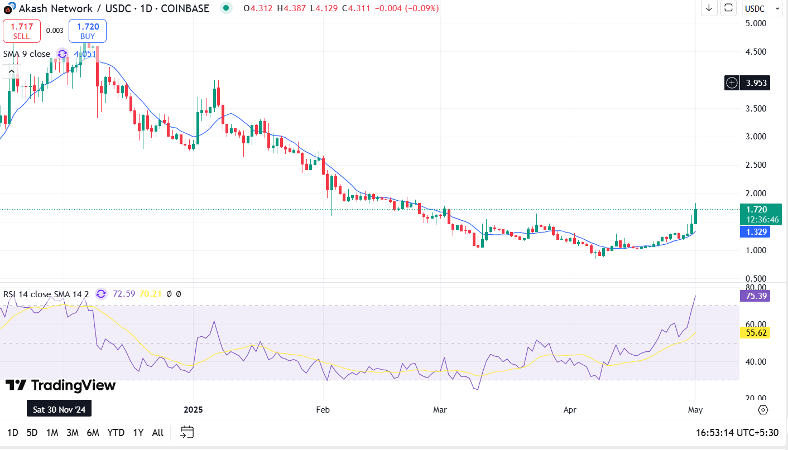
Task: Click the RSI indicator refresh cycle icon
Action: [x=101, y=293]
